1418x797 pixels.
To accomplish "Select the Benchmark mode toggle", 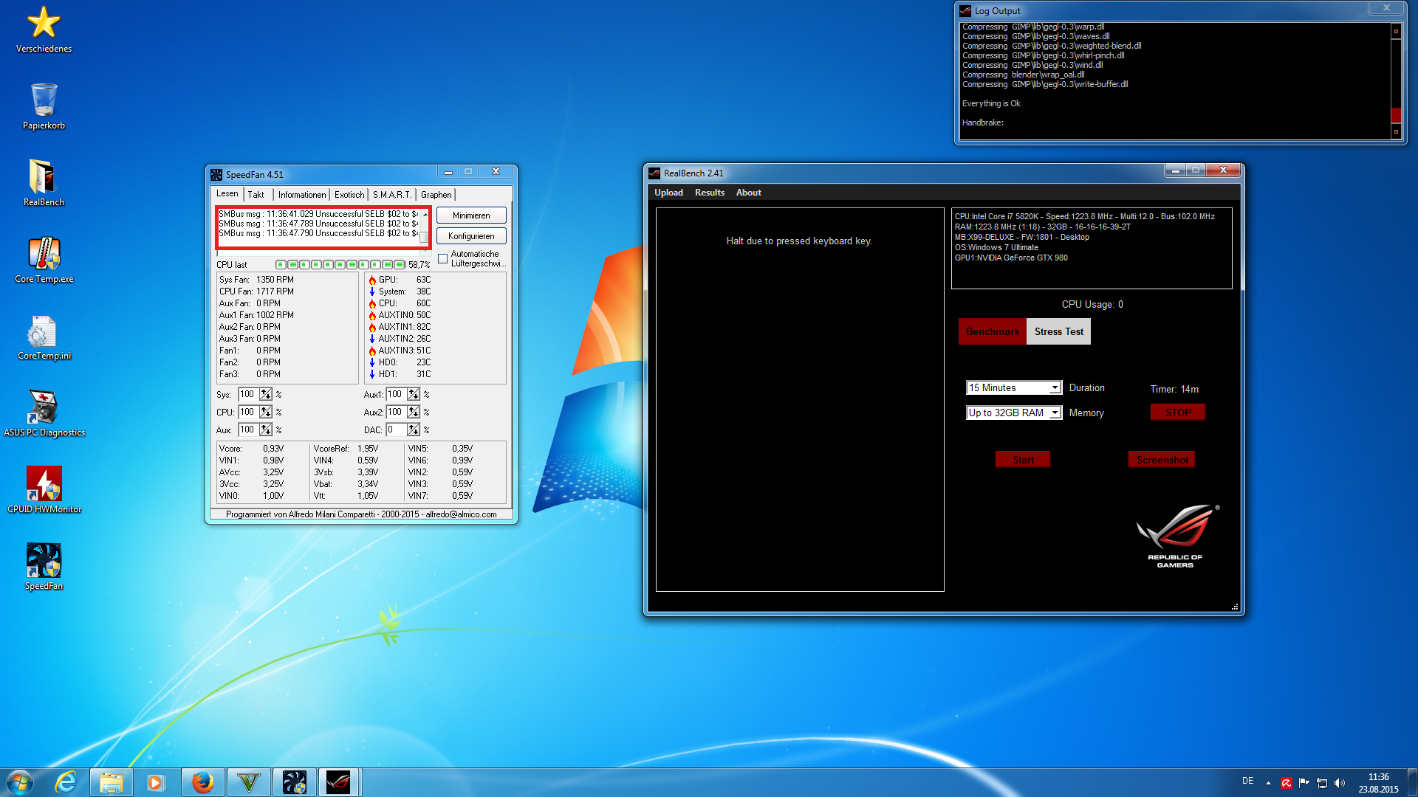I will (992, 332).
